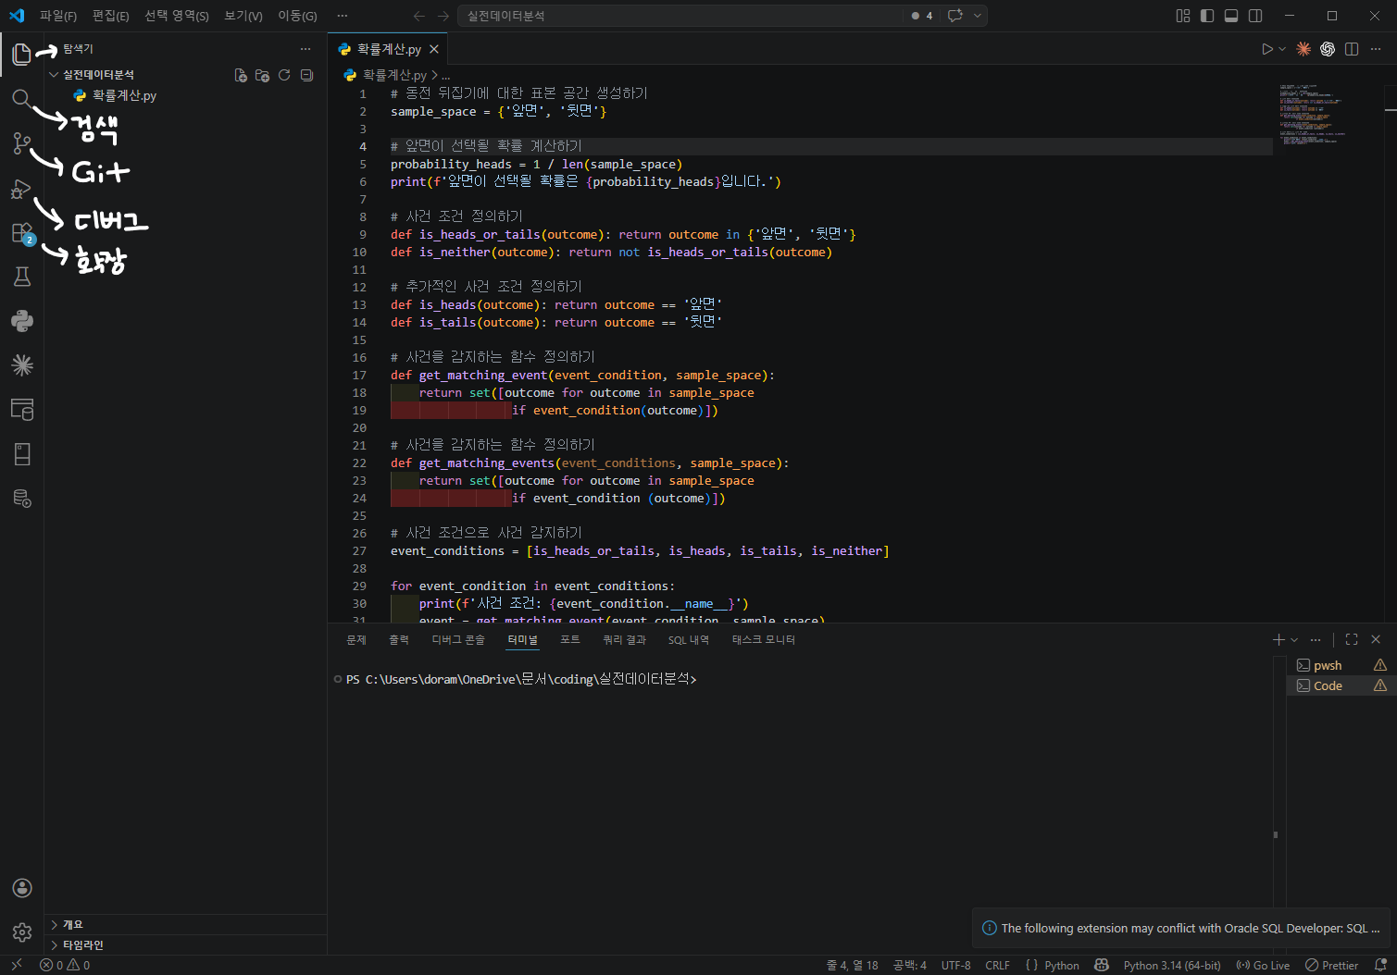Toggle the secondary side bar visibility
Screen dimensions: 1397x975
point(1255,16)
